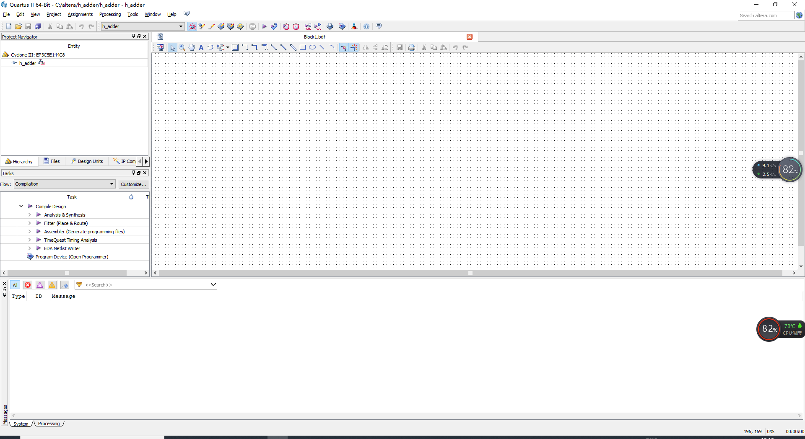Toggle the Selection pointer tool
This screenshot has height=439, width=805.
(172, 47)
